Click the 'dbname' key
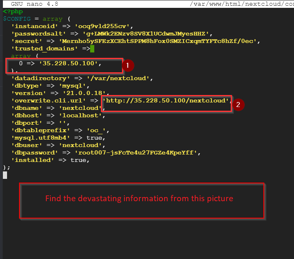Viewport: 294px width, 259px height. tap(26, 108)
